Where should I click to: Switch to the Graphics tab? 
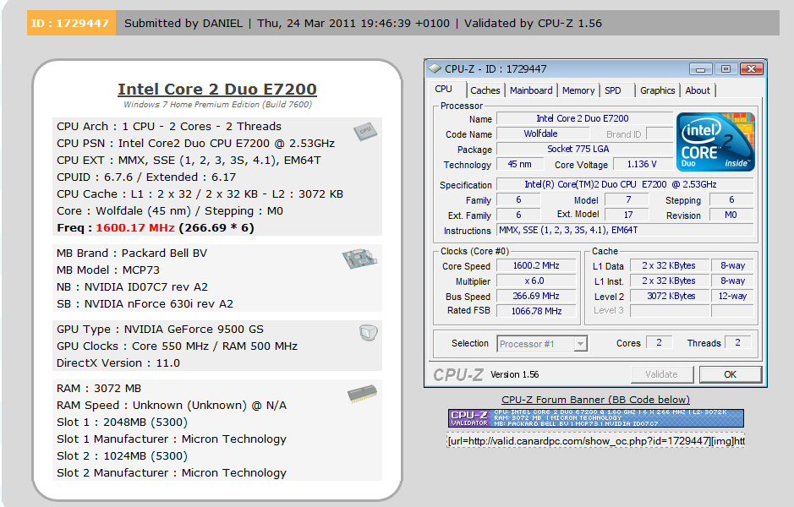pos(657,90)
